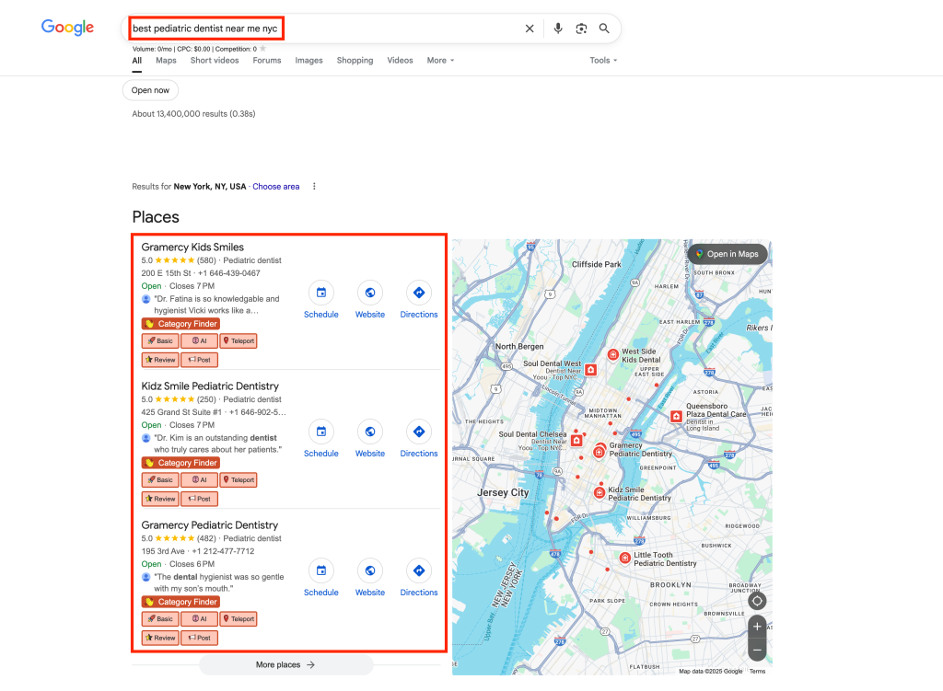Select West Side Kids Dental map pin
This screenshot has width=943, height=691.
[612, 354]
